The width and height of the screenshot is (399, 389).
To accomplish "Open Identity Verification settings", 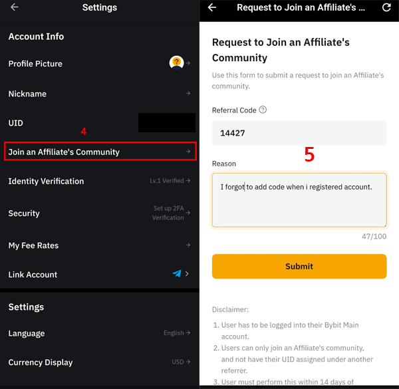I will coord(100,181).
